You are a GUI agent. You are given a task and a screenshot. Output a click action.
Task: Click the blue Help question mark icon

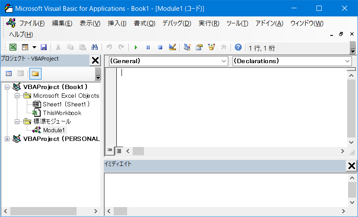pos(238,47)
